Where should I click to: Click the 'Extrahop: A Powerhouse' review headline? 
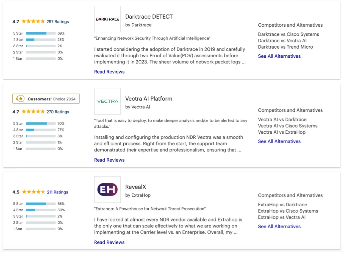point(150,209)
